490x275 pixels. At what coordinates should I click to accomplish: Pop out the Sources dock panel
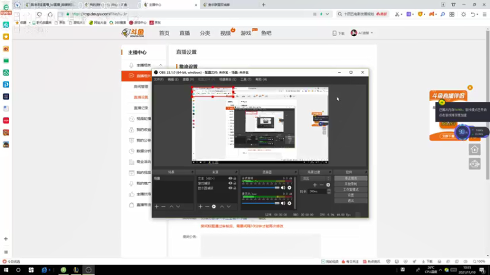tap(236, 172)
